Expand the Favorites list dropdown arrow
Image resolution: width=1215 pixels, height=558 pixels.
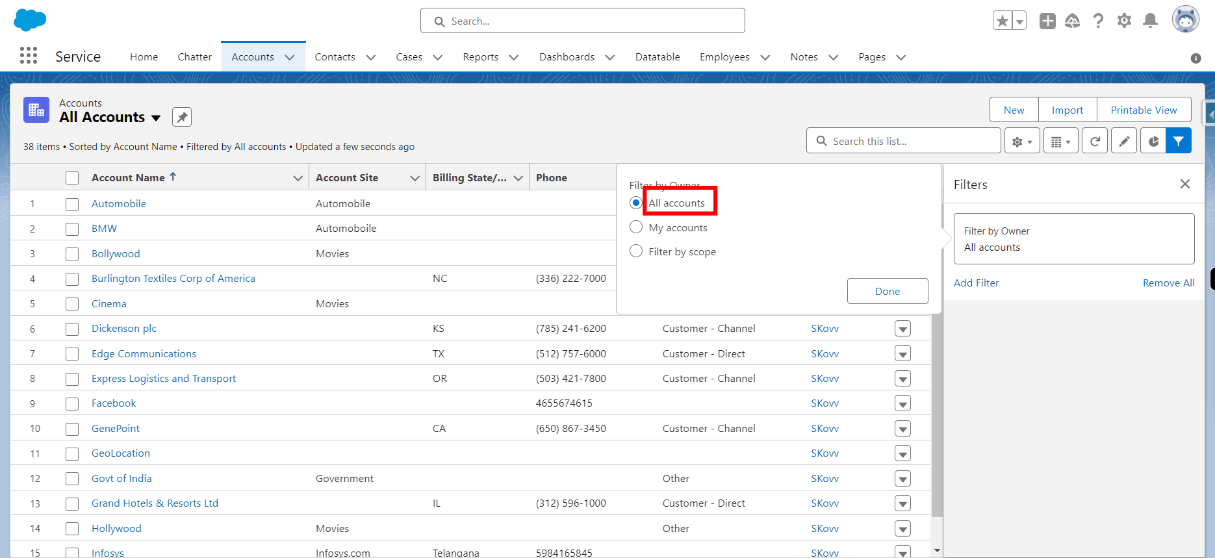[x=1019, y=21]
